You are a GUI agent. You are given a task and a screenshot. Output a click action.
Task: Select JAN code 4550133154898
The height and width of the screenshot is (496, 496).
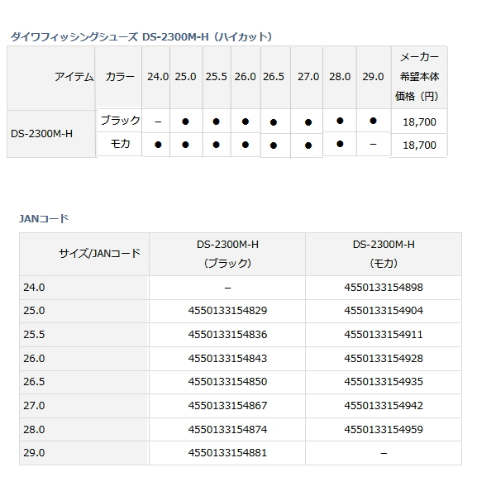point(384,288)
